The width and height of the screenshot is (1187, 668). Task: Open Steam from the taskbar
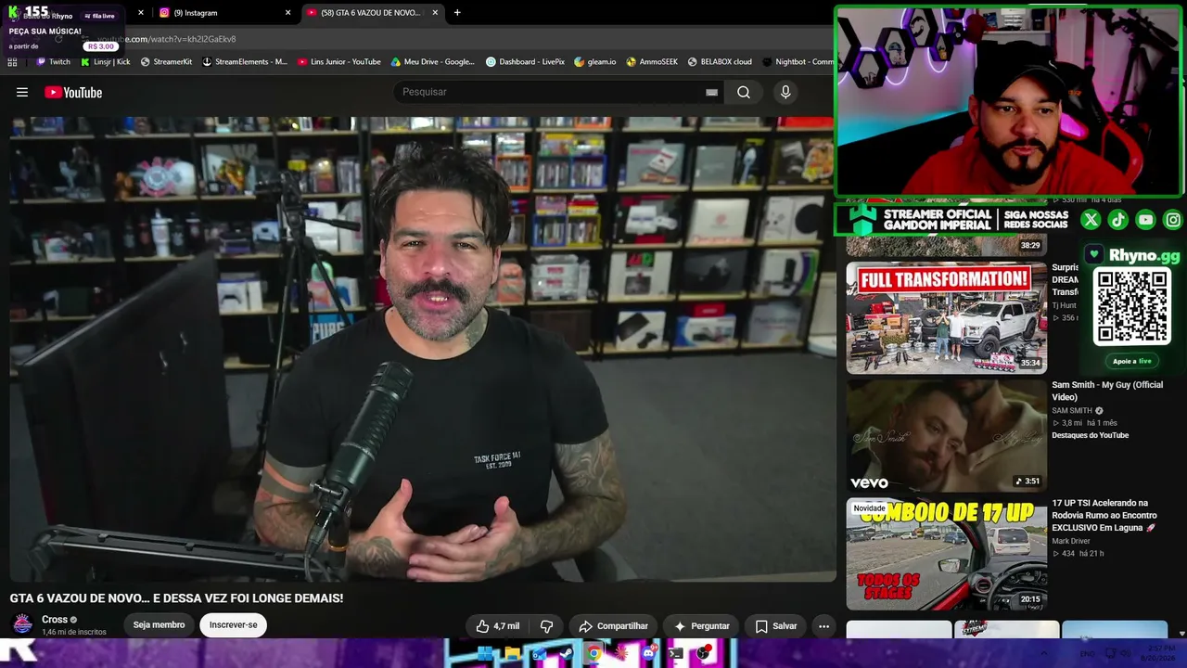point(567,654)
